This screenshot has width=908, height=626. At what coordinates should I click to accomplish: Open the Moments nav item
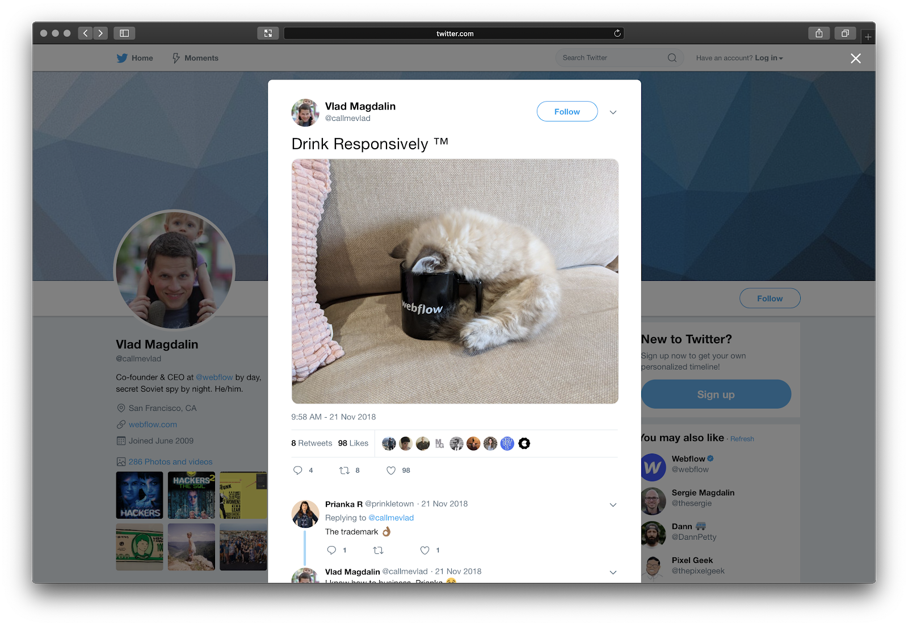point(196,58)
